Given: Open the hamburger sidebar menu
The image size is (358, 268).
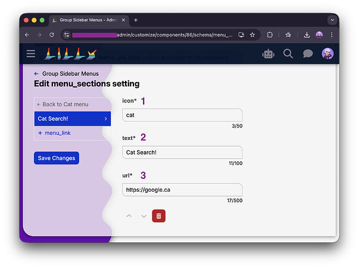Looking at the screenshot, I should click(31, 54).
